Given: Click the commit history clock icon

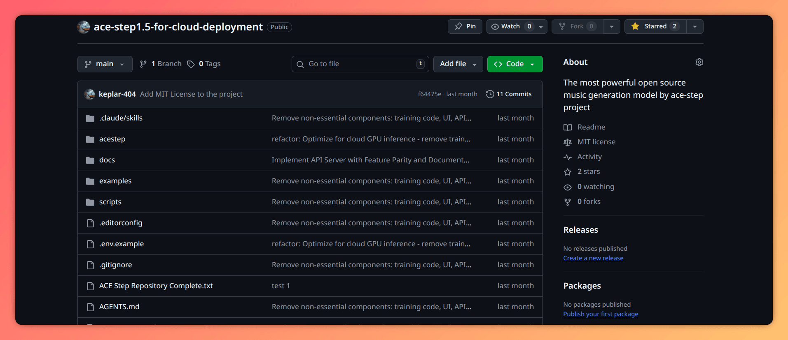Looking at the screenshot, I should (490, 94).
